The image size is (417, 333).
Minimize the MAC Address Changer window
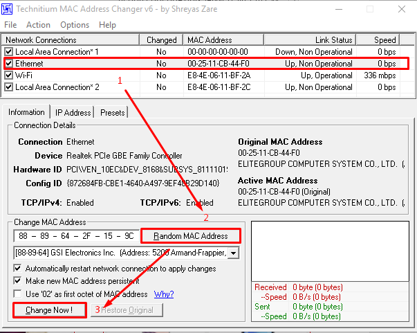pos(339,9)
